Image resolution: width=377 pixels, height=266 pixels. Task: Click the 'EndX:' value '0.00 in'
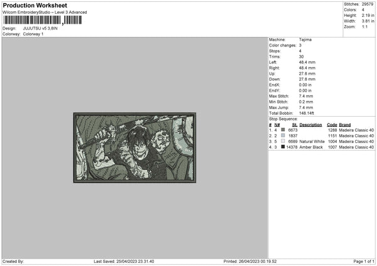305,85
